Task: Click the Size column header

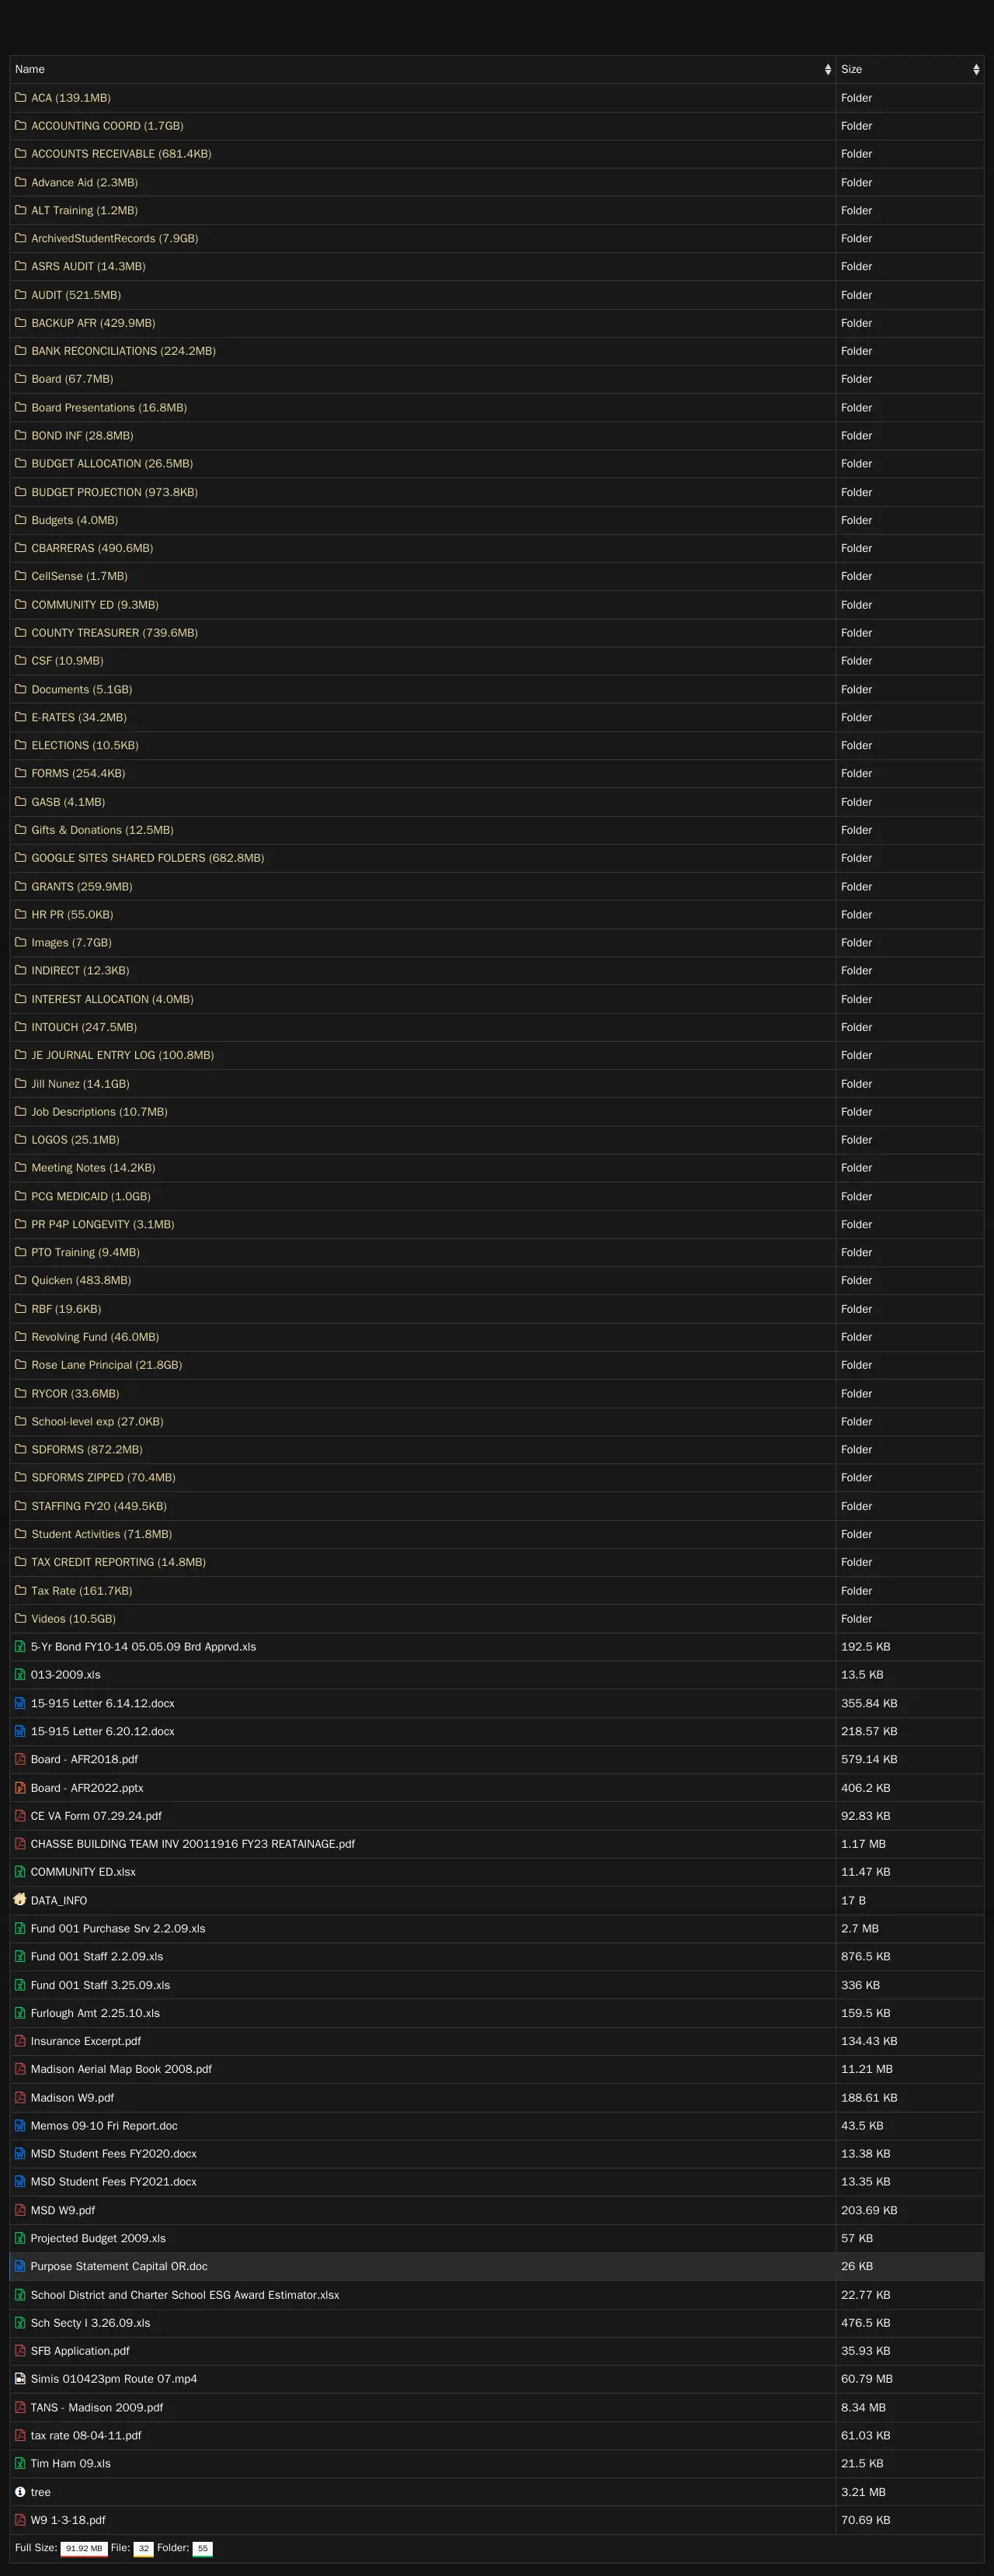Action: tap(851, 70)
